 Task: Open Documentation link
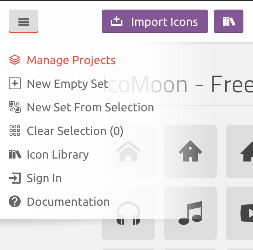coord(59,202)
